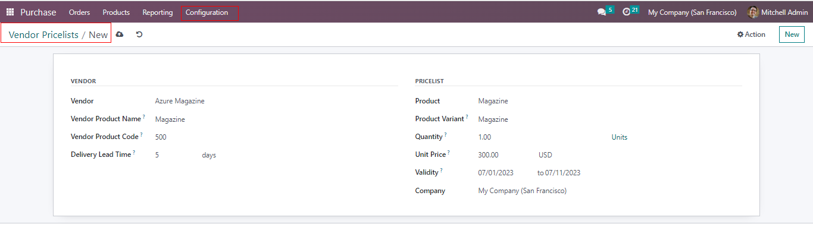The image size is (813, 246).
Task: Open the Configuration menu
Action: pyautogui.click(x=207, y=12)
